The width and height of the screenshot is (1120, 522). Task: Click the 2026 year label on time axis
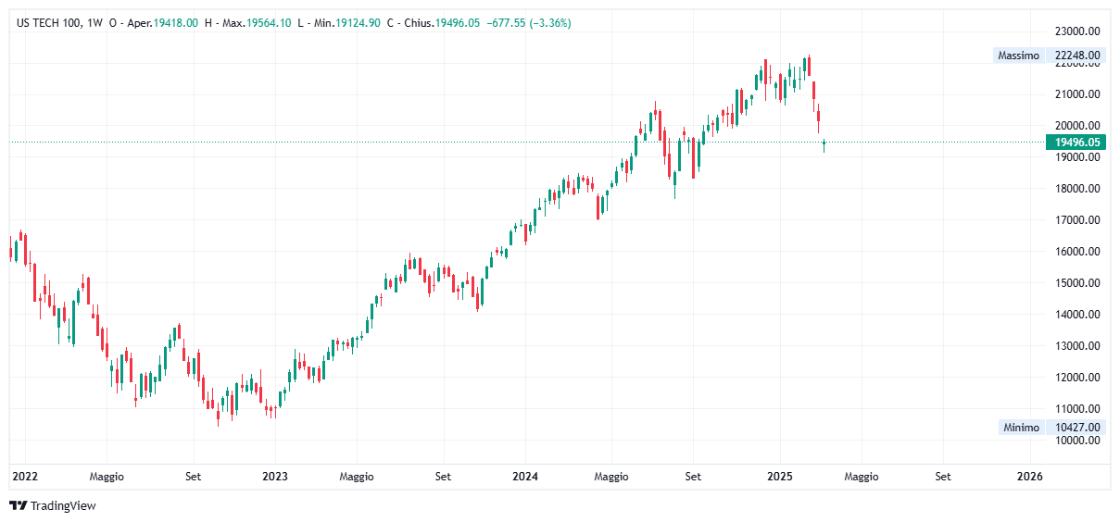[x=1029, y=477]
